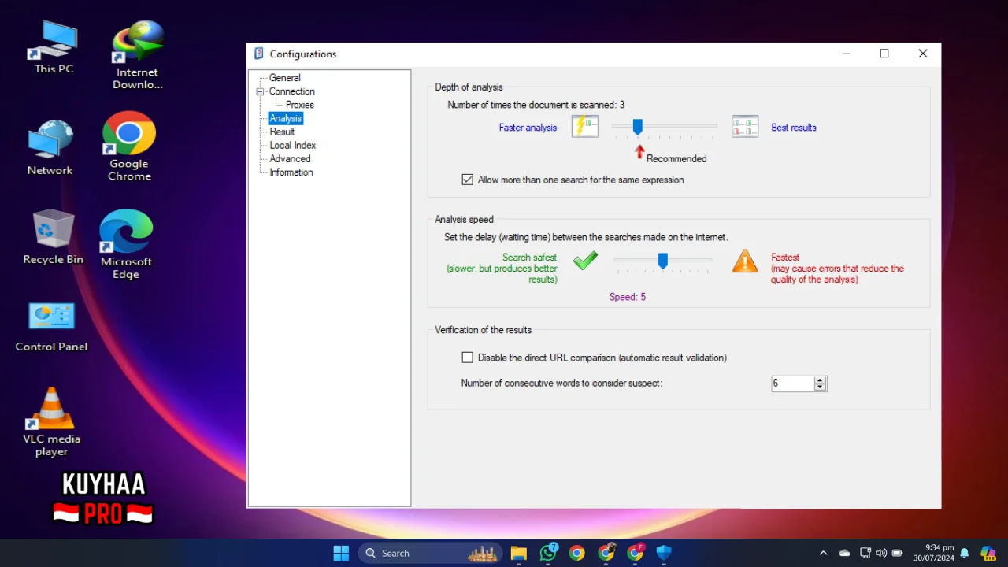1008x567 pixels.
Task: Click the Speed: 5 text
Action: pos(628,297)
